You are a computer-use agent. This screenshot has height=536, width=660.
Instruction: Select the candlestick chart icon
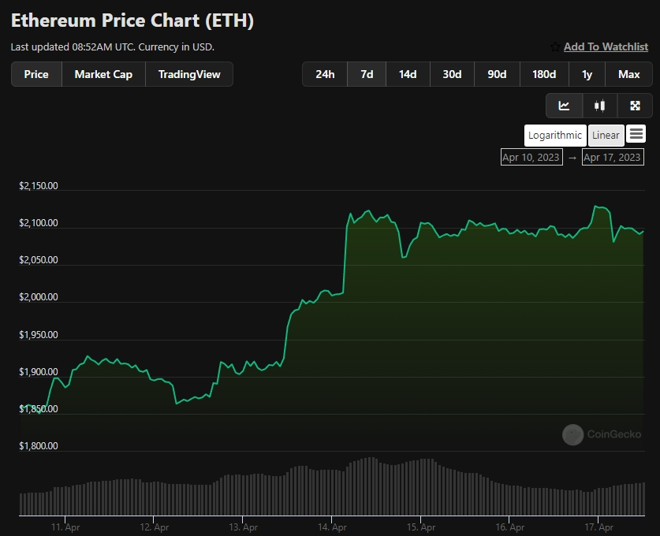pos(599,106)
